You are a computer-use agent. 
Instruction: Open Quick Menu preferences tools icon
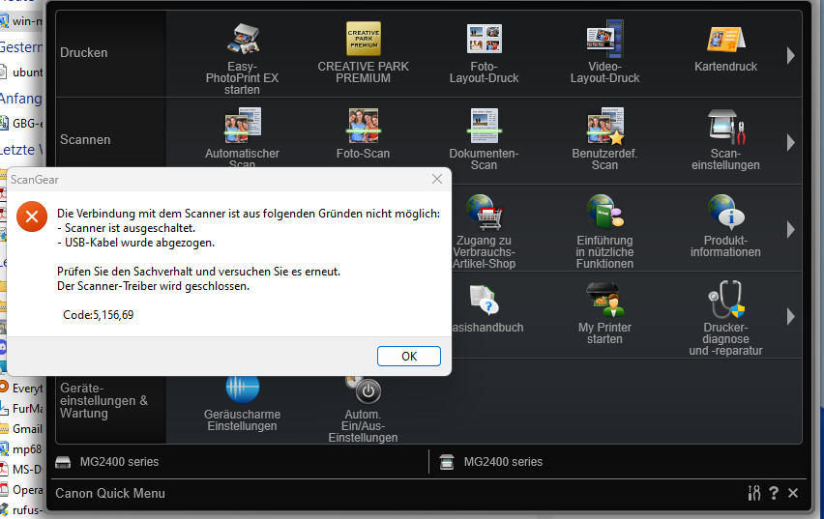(754, 493)
